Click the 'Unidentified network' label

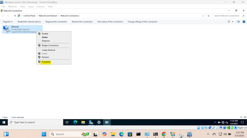click(x=20, y=29)
